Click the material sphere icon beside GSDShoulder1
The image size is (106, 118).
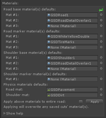click(49, 58)
